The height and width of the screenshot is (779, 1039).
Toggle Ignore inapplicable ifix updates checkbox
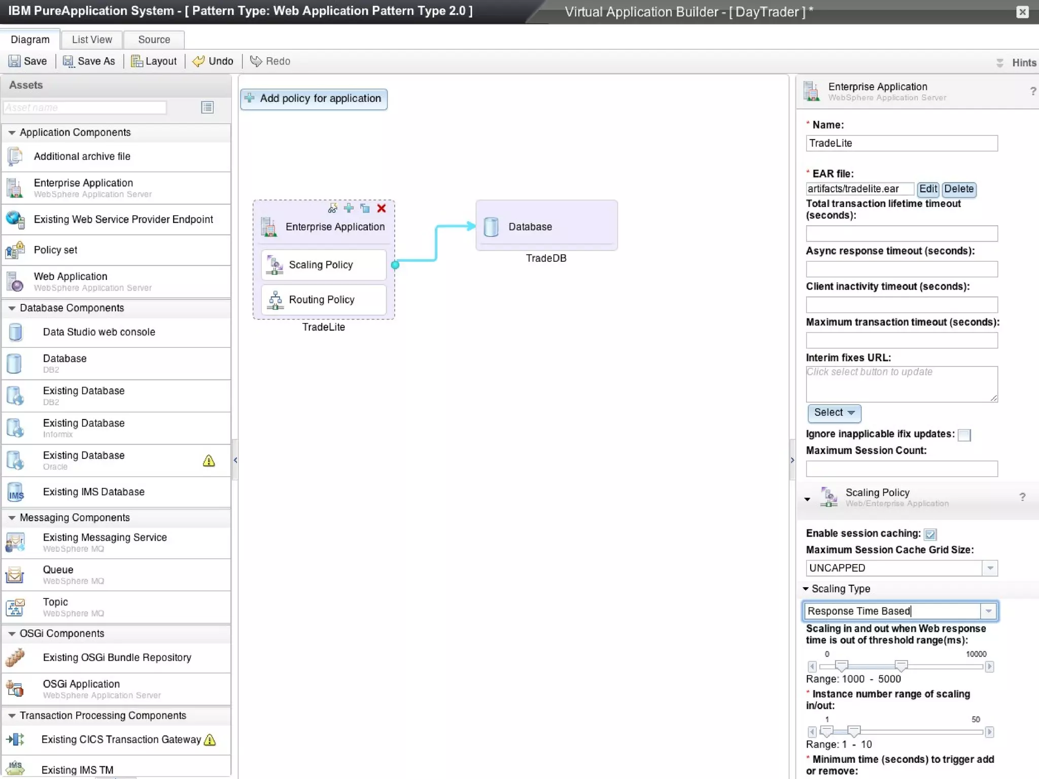pos(964,435)
